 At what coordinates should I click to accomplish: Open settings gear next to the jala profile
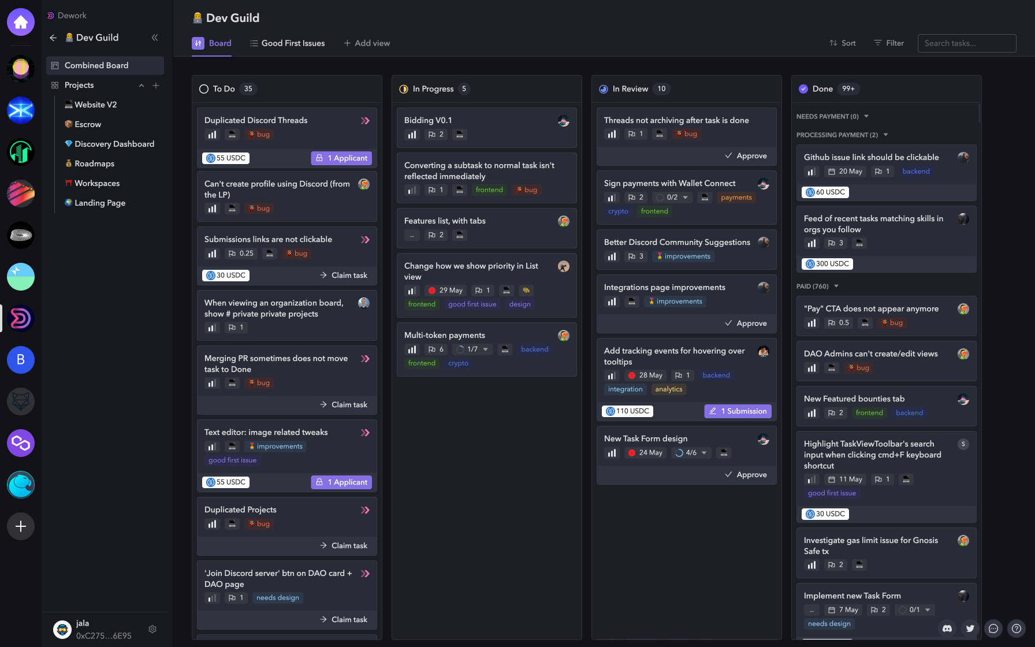(152, 629)
